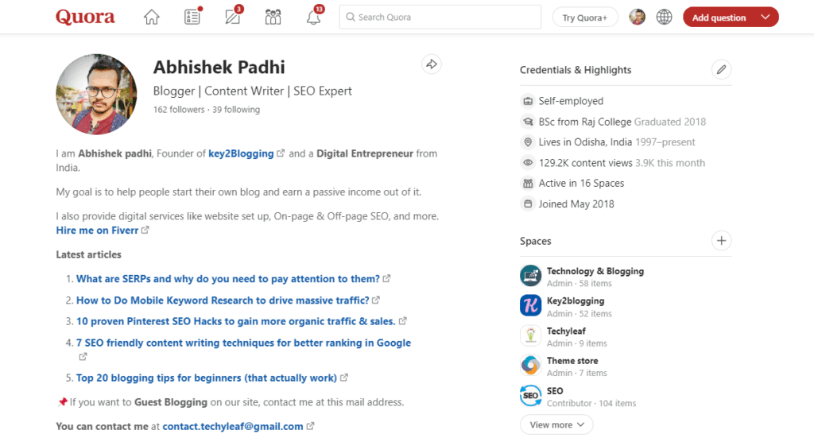814x438 pixels.
Task: Open the Theme store space name
Action: 572,361
